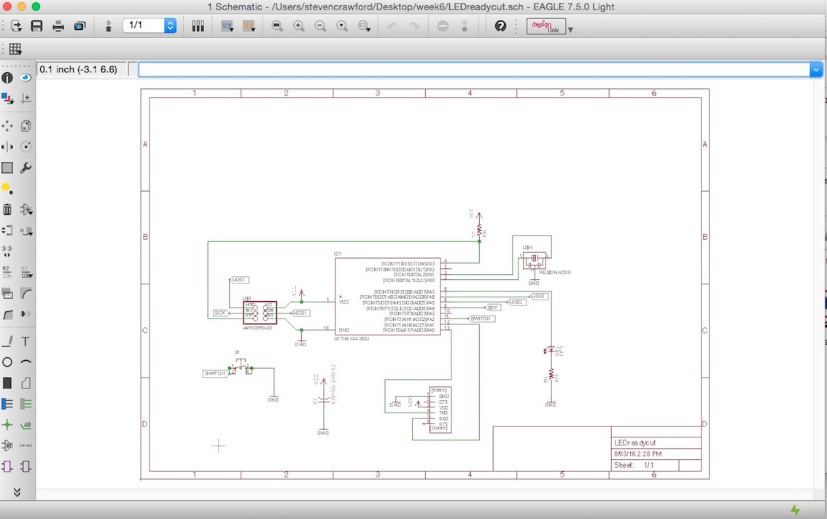This screenshot has width=827, height=519.
Task: Open the library use icon
Action: 198,26
